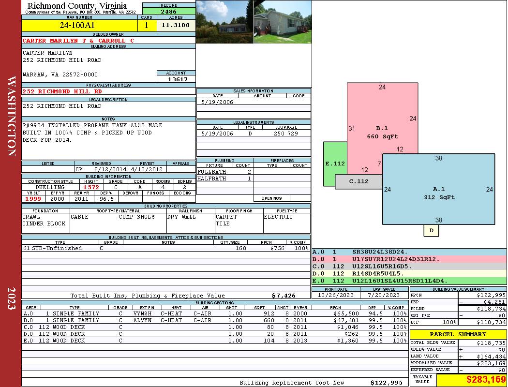Click the small D deck box in sketch
The width and height of the screenshot is (508, 387).
[431, 231]
